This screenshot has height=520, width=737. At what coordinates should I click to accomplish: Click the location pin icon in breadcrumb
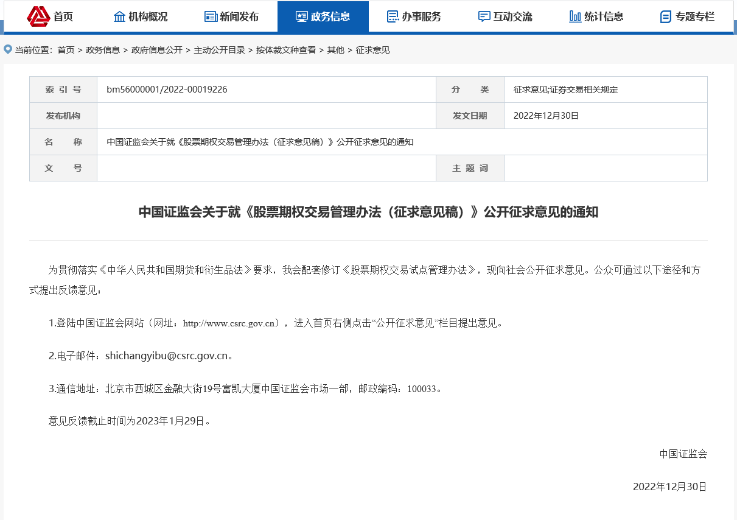click(8, 49)
